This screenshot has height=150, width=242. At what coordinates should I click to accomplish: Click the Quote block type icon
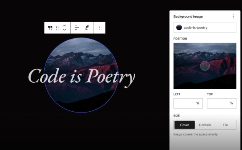(x=50, y=28)
